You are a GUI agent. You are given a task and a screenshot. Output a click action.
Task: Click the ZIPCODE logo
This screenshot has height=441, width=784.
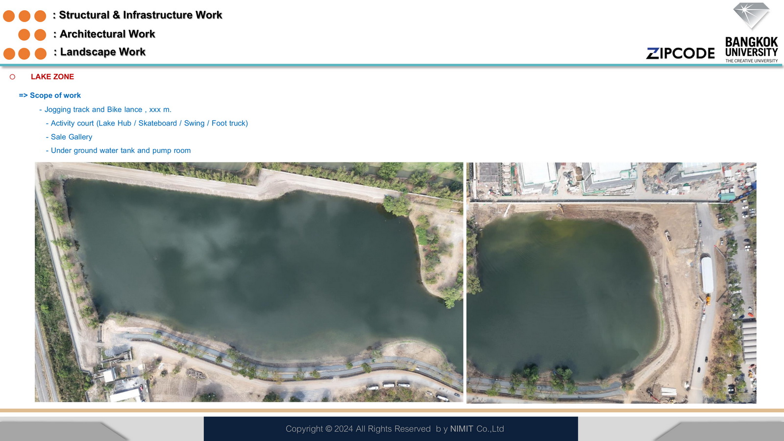[680, 53]
